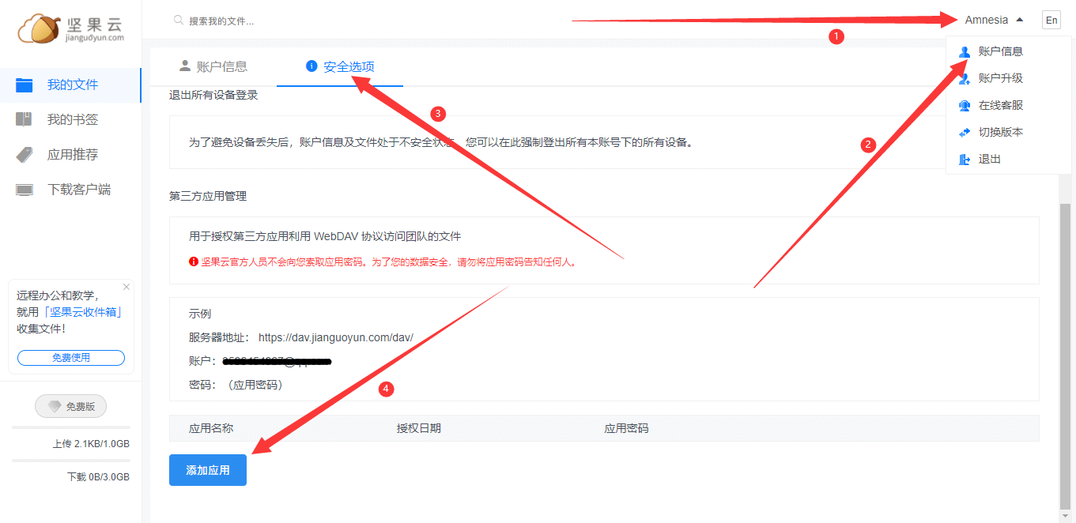
Task: Click the 应用推荐 app recommendations icon
Action: click(24, 154)
